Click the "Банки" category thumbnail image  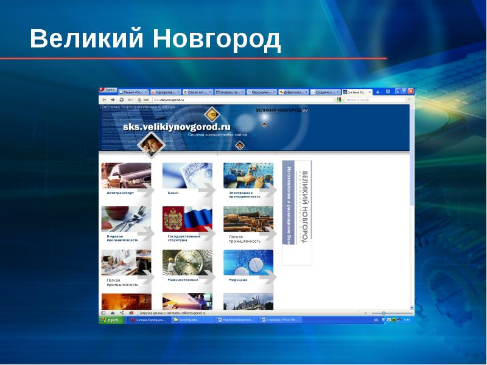(x=187, y=175)
